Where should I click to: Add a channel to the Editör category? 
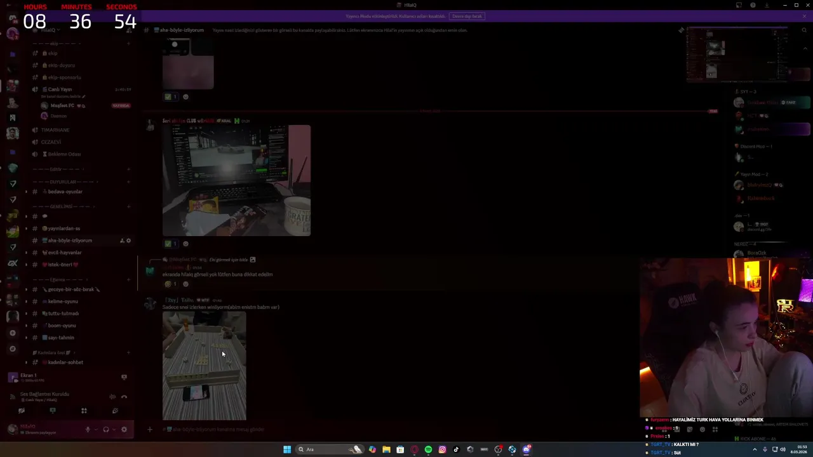point(129,169)
